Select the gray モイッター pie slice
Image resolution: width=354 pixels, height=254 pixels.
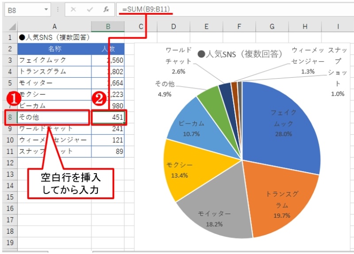tap(212, 212)
